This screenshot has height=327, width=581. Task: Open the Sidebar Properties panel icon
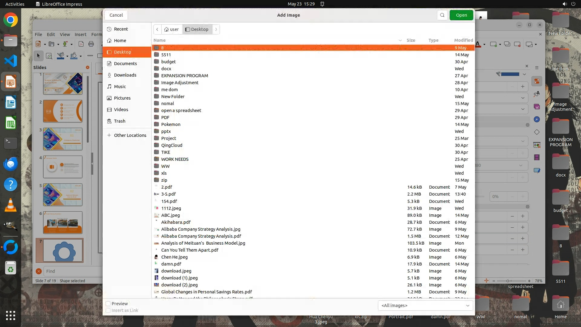(x=537, y=81)
